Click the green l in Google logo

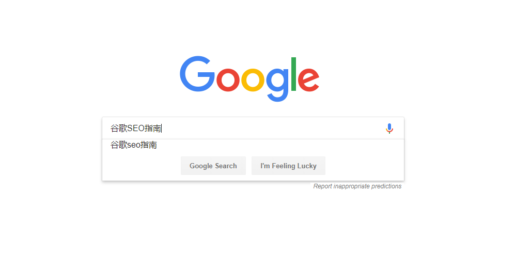293,74
